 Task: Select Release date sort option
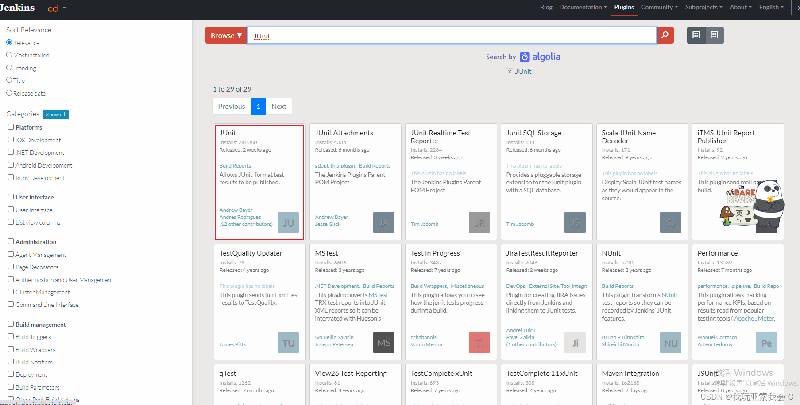(x=9, y=93)
